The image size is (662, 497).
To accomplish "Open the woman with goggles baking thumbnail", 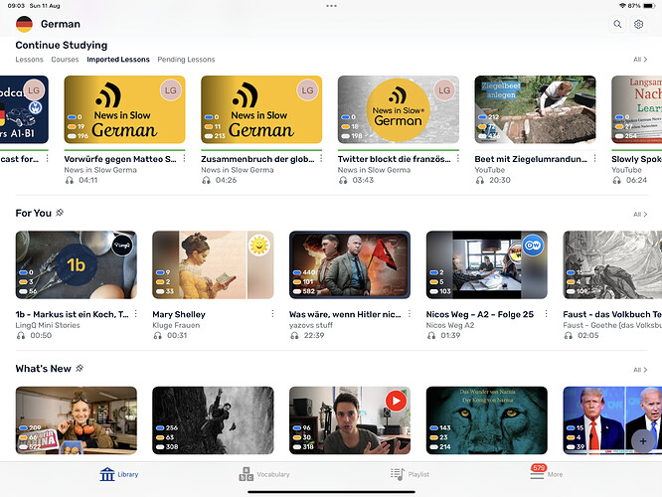I will (x=76, y=420).
